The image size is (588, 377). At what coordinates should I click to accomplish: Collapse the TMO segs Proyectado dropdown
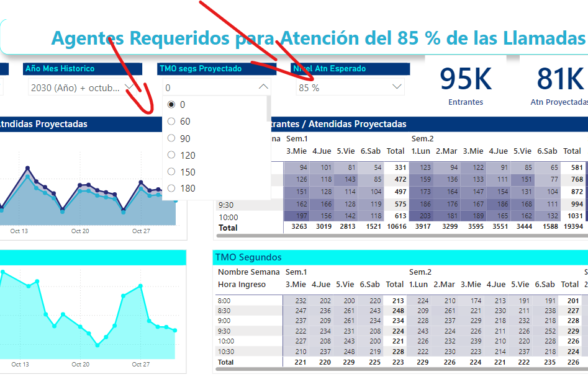click(x=263, y=87)
